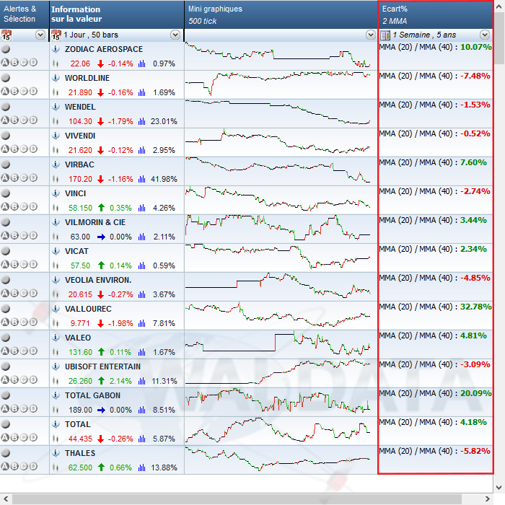Click calendar icon beside 1 Jour, 50 bars
The height and width of the screenshot is (505, 505).
coord(56,35)
